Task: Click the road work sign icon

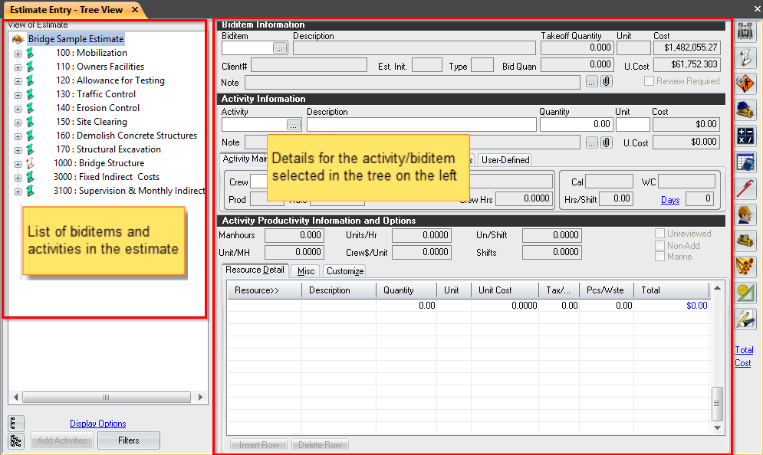Action: (x=745, y=83)
